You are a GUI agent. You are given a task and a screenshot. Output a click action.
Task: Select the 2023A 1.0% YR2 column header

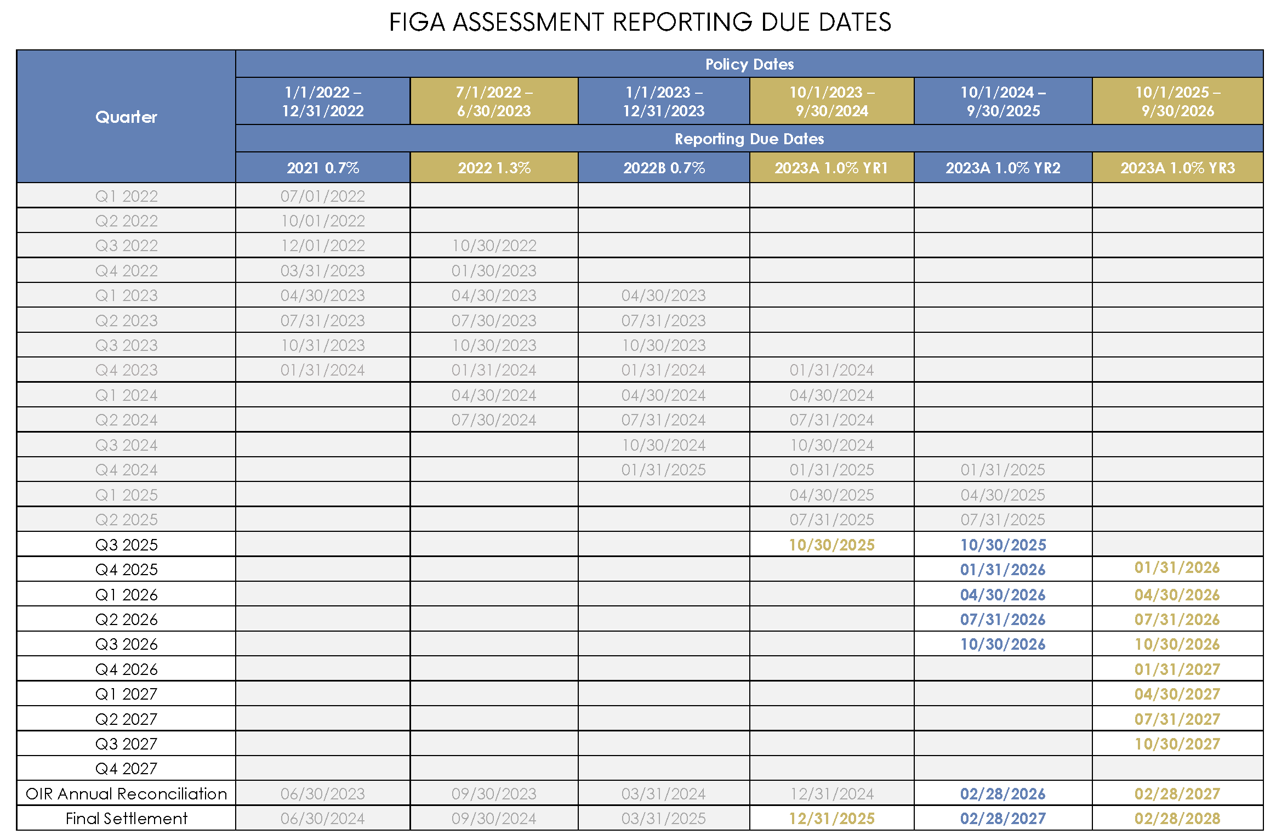point(1002,168)
